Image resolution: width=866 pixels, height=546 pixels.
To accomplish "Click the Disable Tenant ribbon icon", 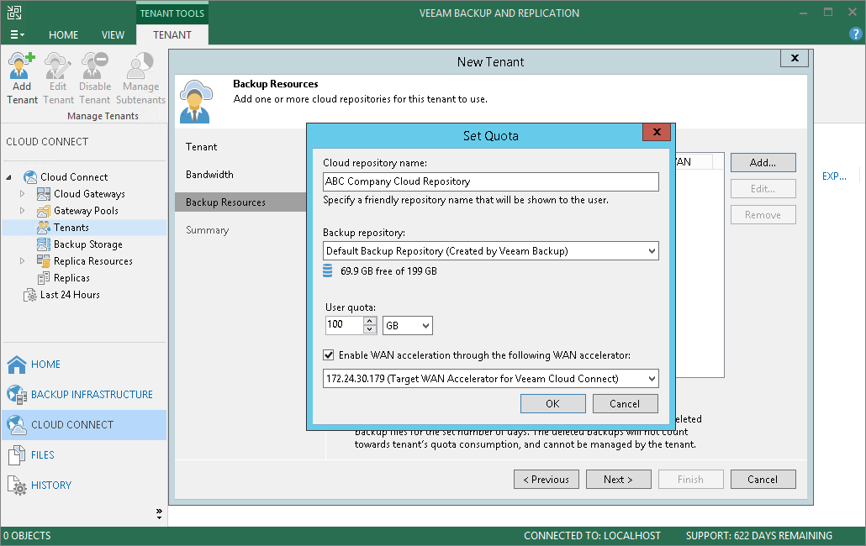I will click(94, 66).
